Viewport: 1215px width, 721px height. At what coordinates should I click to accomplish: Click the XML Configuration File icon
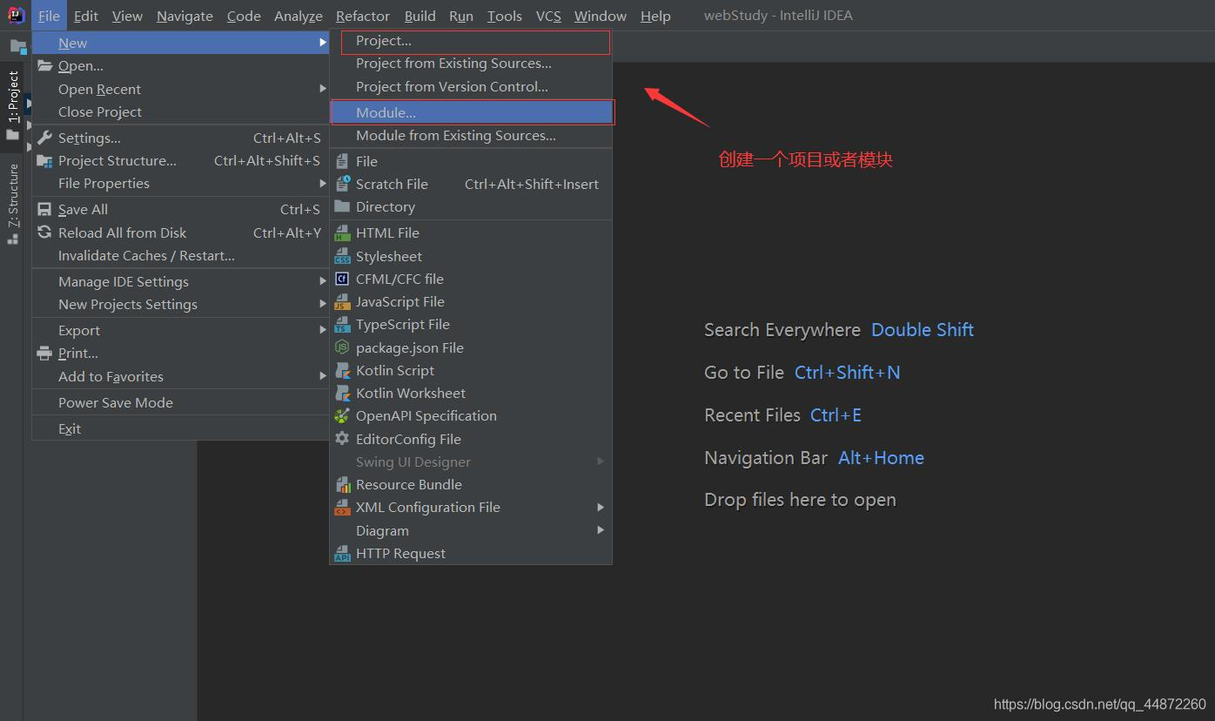pos(342,507)
